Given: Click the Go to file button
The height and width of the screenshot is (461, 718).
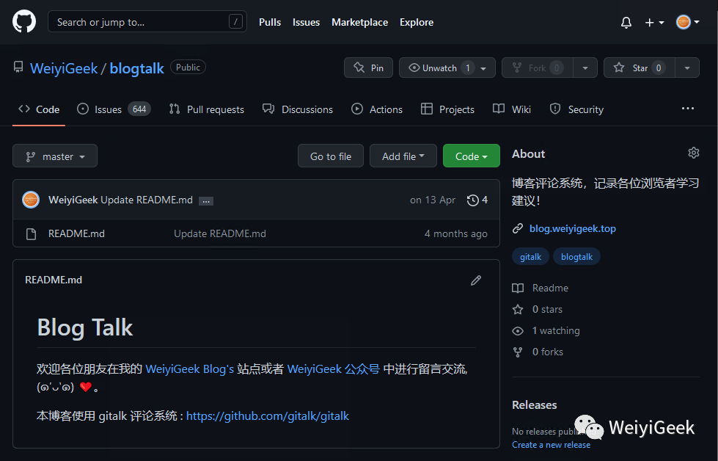Looking at the screenshot, I should pos(331,156).
